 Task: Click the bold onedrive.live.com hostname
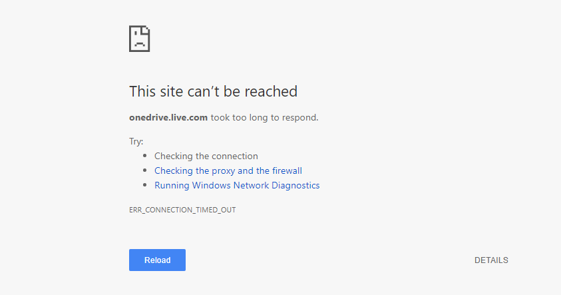[x=168, y=117]
